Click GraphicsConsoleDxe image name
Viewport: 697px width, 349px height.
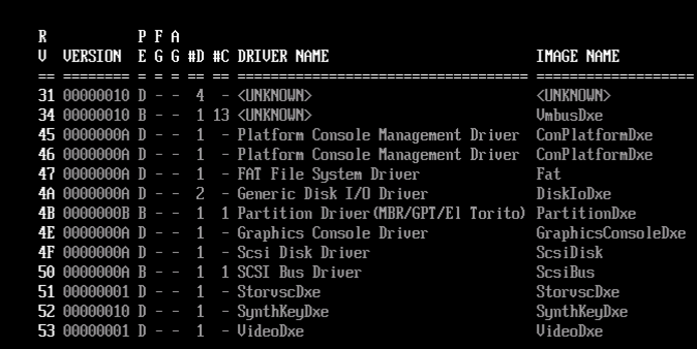coord(611,233)
